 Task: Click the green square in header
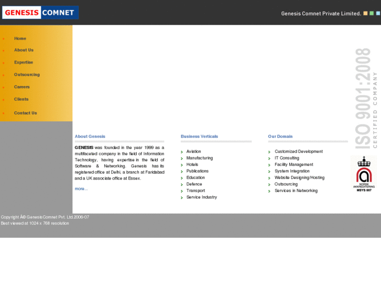click(x=372, y=14)
